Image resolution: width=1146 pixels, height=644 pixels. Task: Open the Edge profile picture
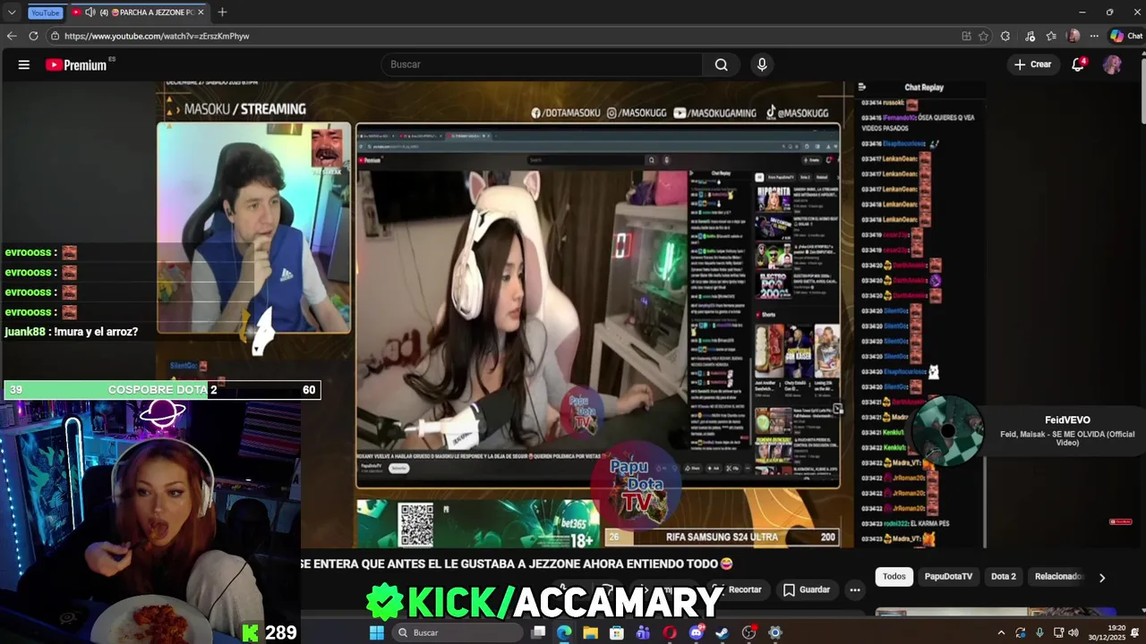click(1073, 36)
